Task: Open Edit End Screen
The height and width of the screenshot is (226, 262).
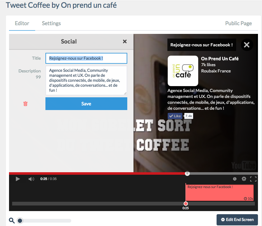Action: [x=237, y=219]
